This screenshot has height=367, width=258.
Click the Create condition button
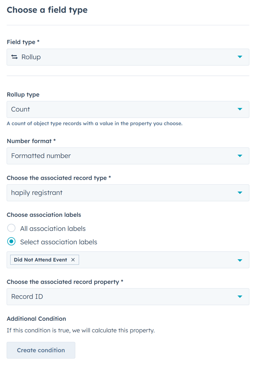pos(41,350)
